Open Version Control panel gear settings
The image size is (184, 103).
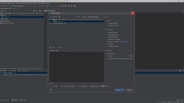point(180,70)
